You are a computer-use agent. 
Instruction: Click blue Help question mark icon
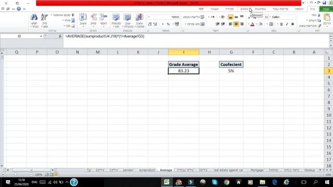[19, 9]
